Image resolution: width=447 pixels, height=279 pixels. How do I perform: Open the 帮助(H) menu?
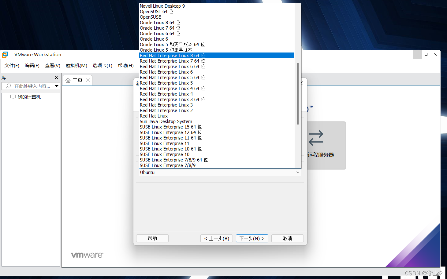coord(126,66)
